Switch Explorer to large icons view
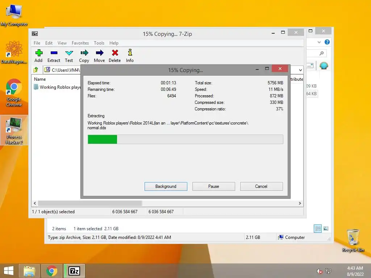Screen dimensions: 371x278 [x=326, y=228]
